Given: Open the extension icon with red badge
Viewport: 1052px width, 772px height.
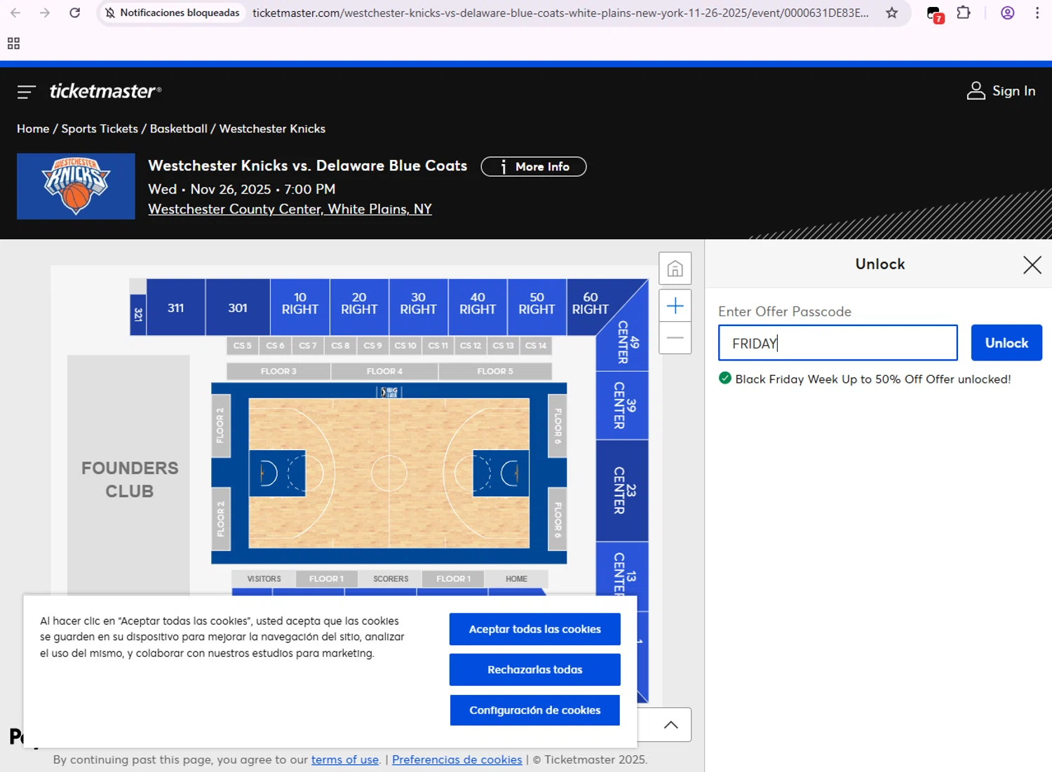Looking at the screenshot, I should (x=935, y=14).
